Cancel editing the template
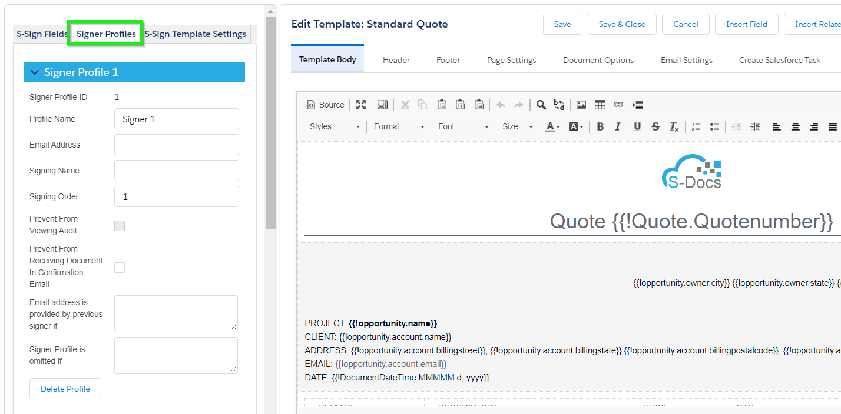841x414 pixels. click(686, 24)
